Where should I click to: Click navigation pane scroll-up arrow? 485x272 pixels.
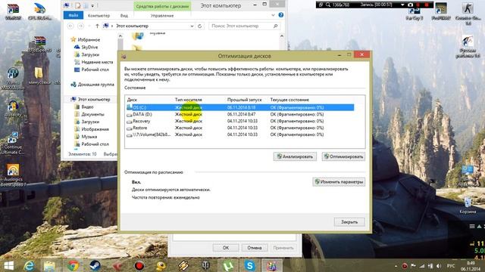(120, 36)
